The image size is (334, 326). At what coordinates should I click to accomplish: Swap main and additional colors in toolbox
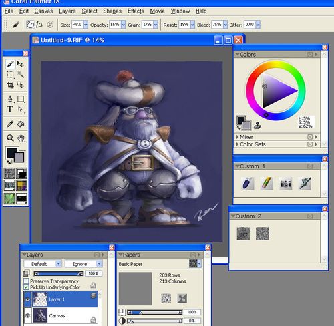(x=9, y=162)
